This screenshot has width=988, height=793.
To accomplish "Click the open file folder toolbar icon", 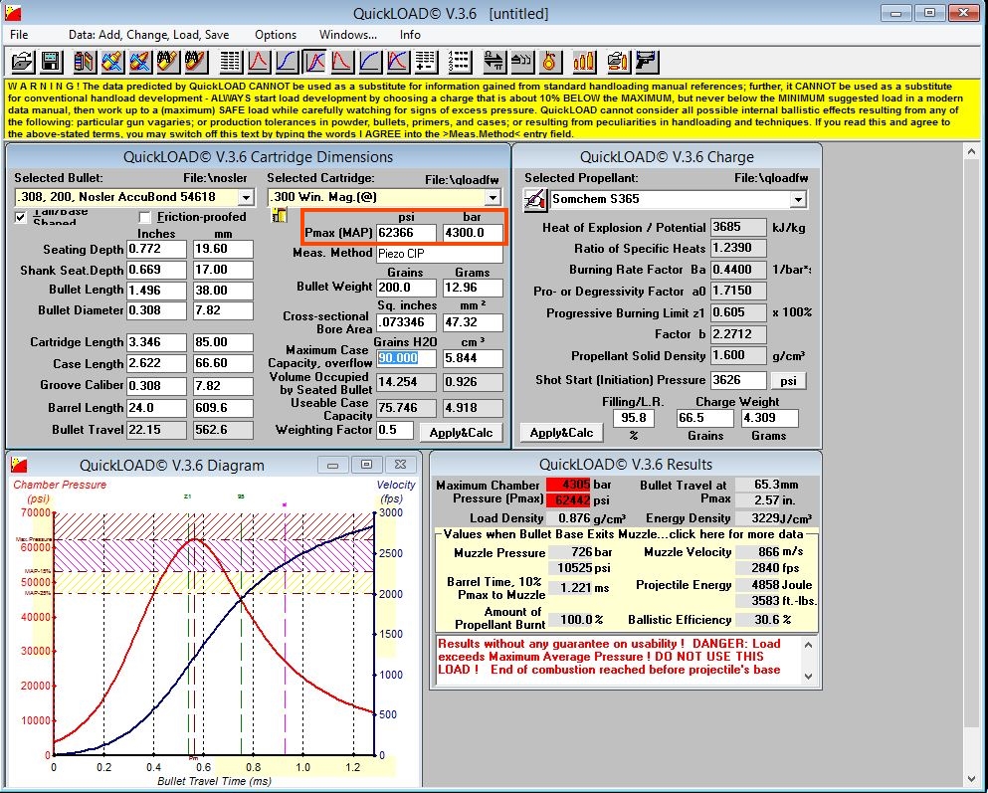I will [x=22, y=61].
